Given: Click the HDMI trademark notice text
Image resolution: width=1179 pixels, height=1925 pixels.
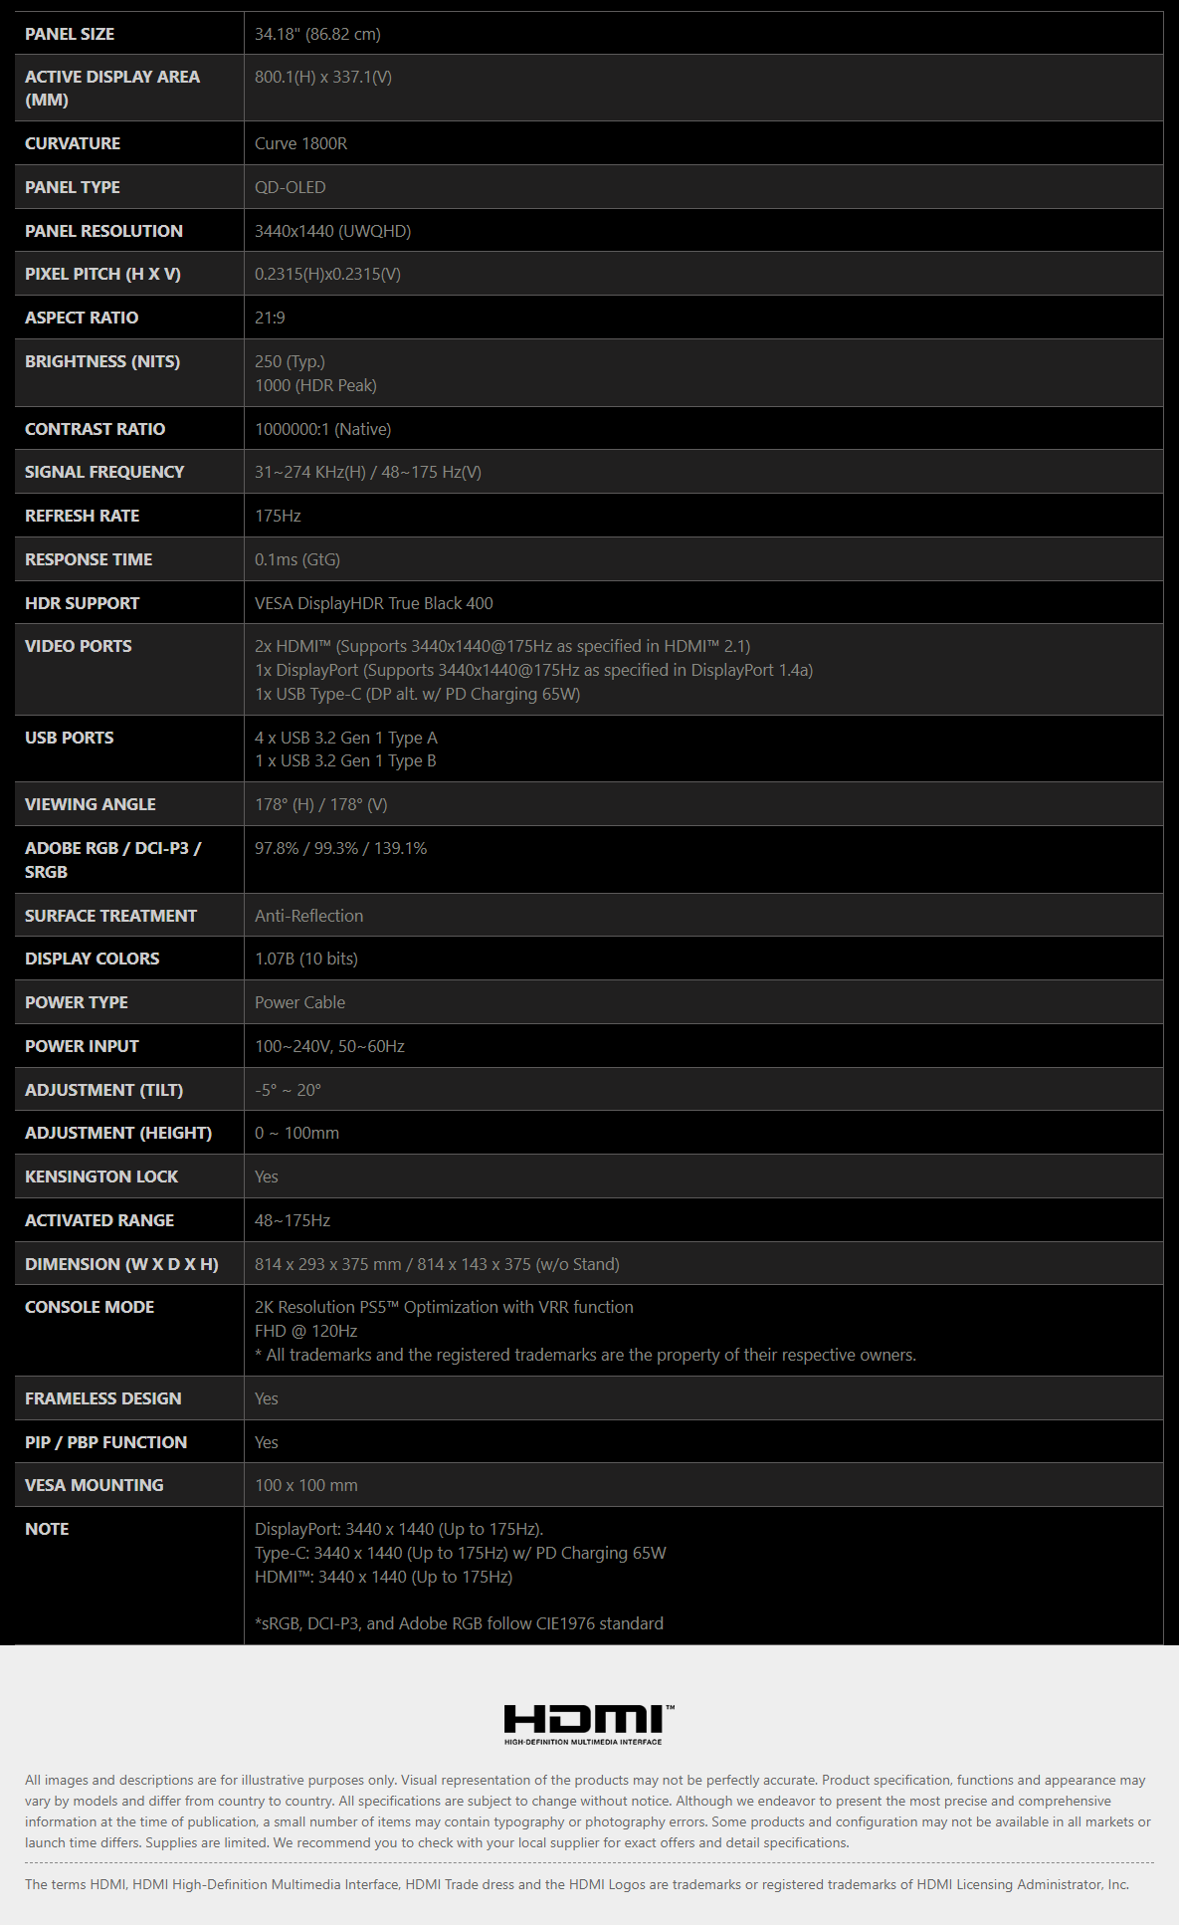Looking at the screenshot, I should 576,1884.
